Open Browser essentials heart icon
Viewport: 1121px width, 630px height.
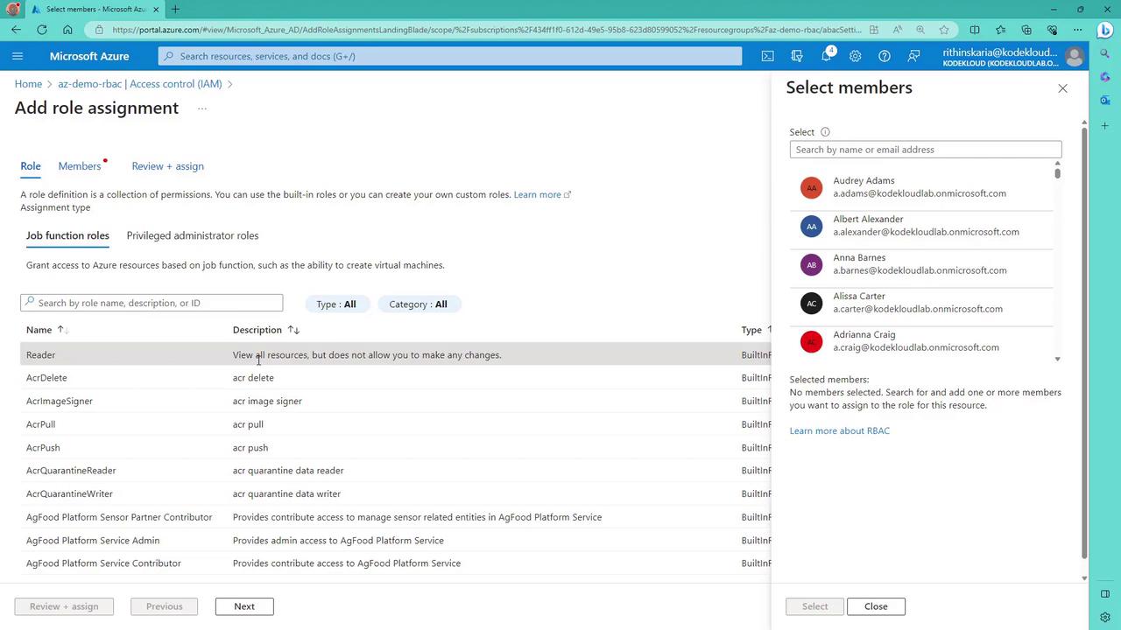[1053, 30]
